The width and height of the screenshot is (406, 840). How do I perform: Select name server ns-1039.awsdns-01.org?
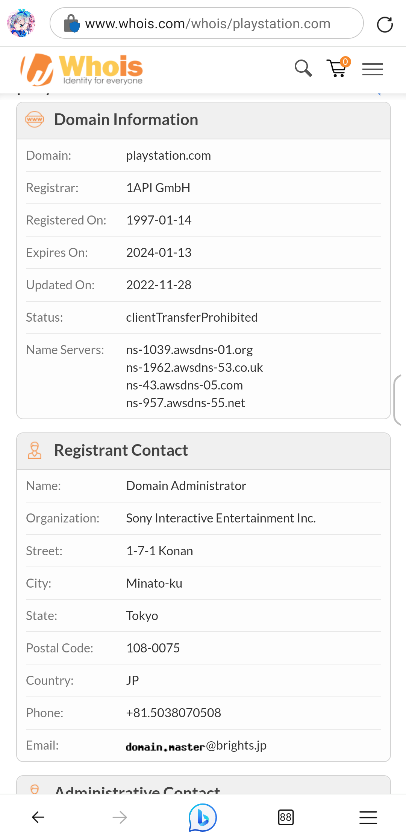point(189,350)
